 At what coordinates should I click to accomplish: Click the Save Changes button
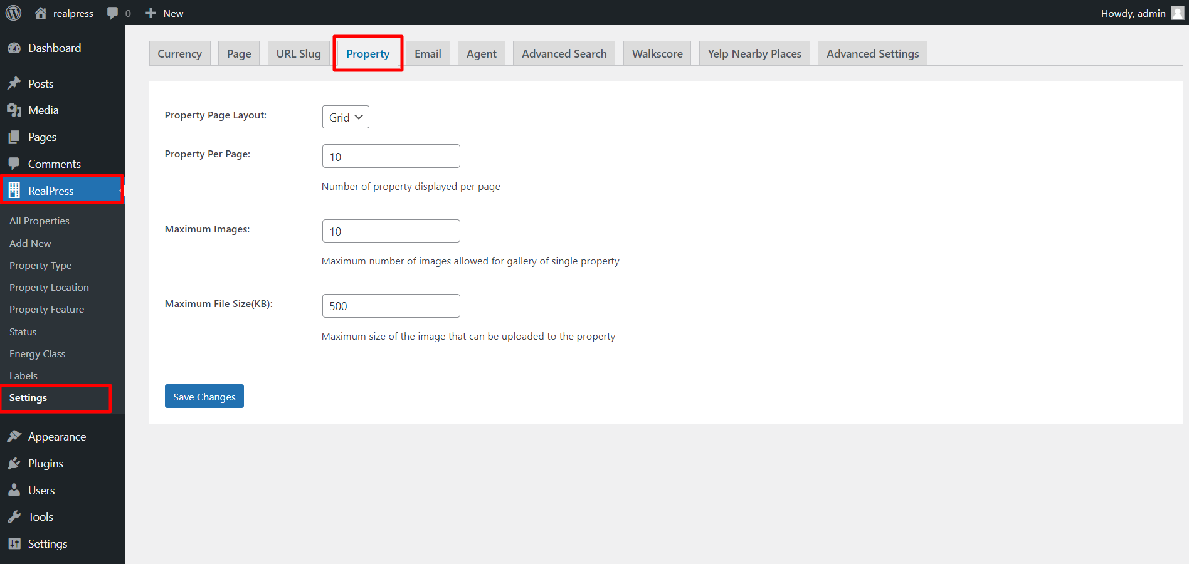pyautogui.click(x=204, y=396)
